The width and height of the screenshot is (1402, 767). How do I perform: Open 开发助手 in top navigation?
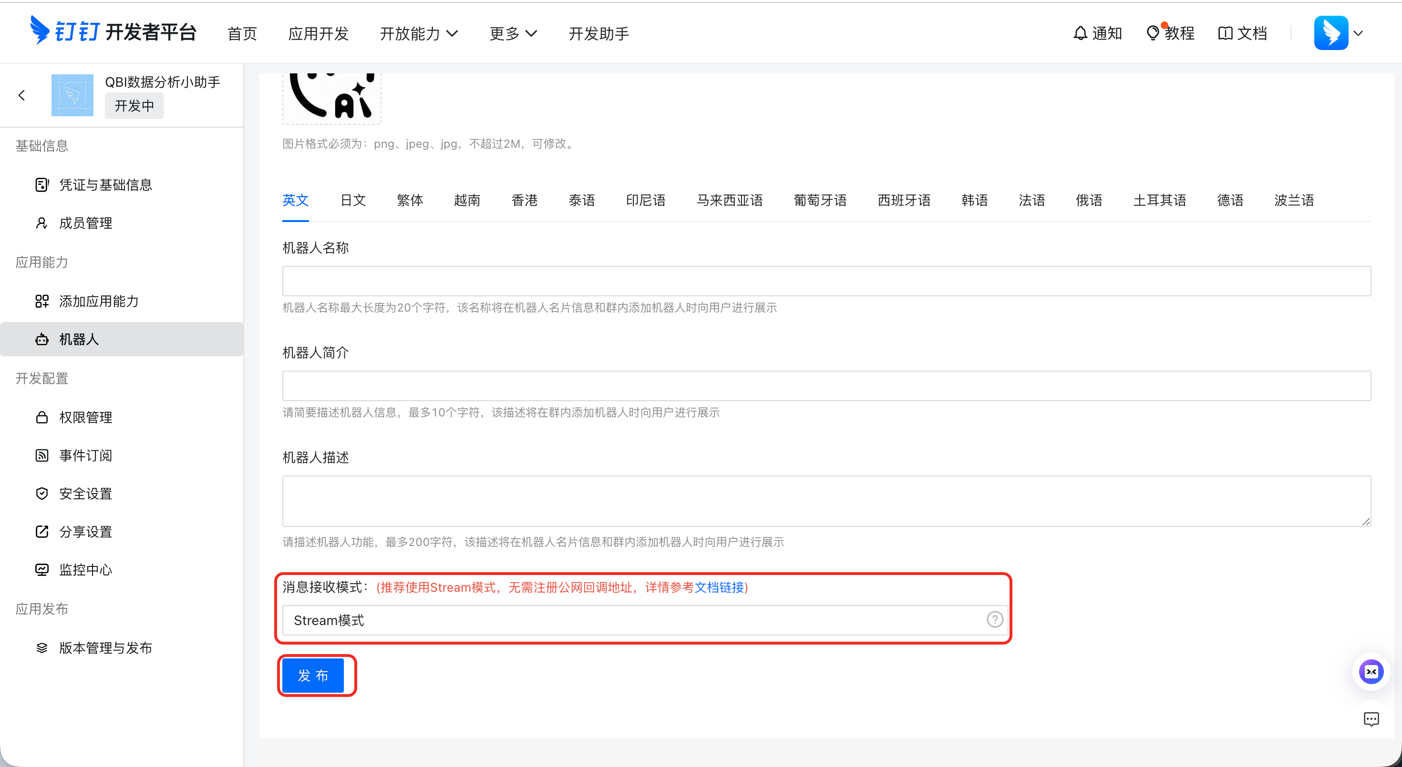(x=598, y=34)
